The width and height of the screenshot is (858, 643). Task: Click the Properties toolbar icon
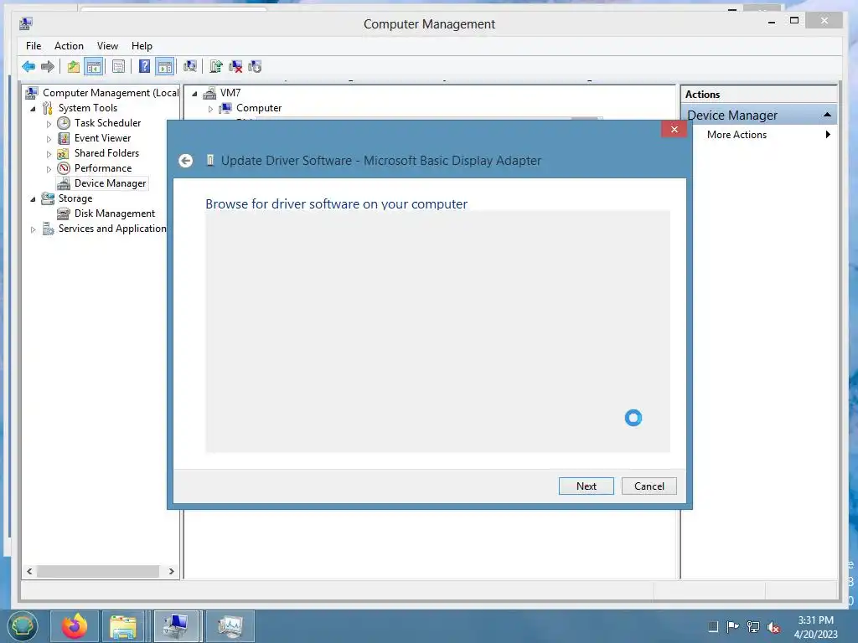pos(118,67)
